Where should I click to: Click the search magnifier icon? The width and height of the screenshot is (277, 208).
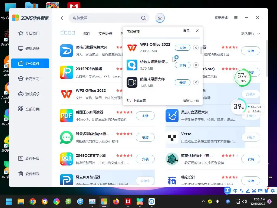click(143, 18)
